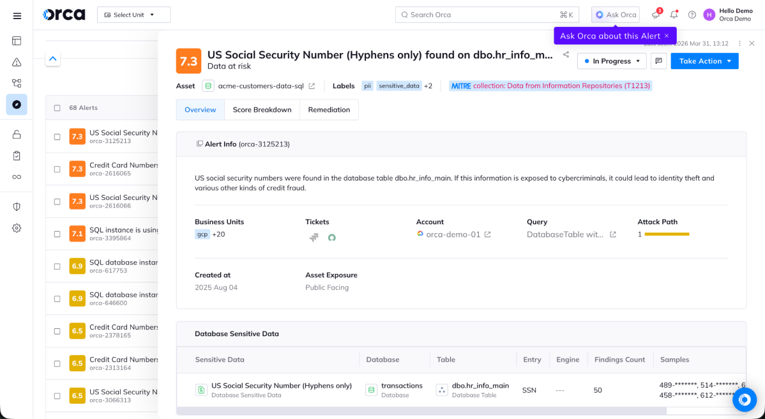
Task: Check the alert orca-2616065 checkbox
Action: pos(57,169)
